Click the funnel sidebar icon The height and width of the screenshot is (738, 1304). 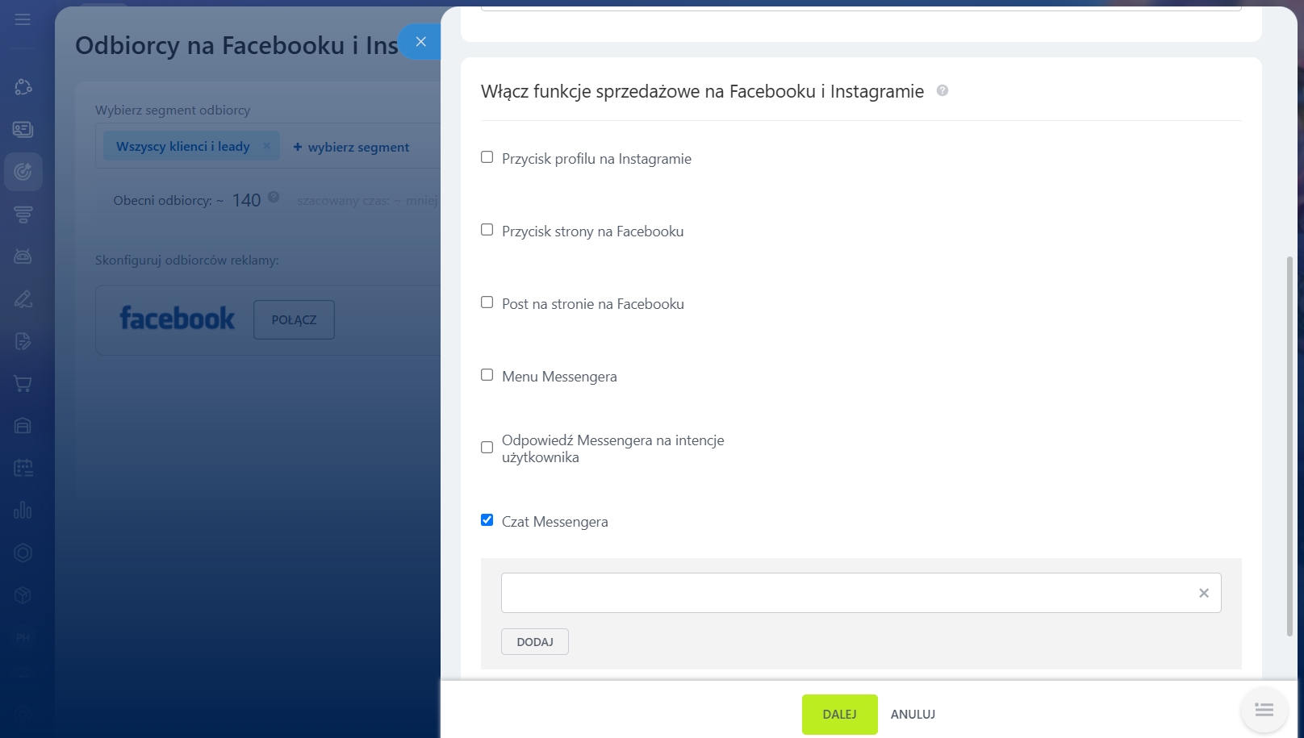(x=23, y=215)
